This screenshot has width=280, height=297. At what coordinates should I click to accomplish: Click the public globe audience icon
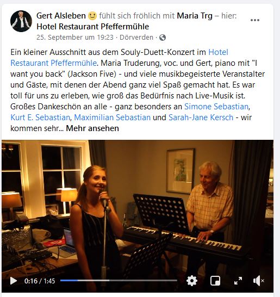point(163,38)
